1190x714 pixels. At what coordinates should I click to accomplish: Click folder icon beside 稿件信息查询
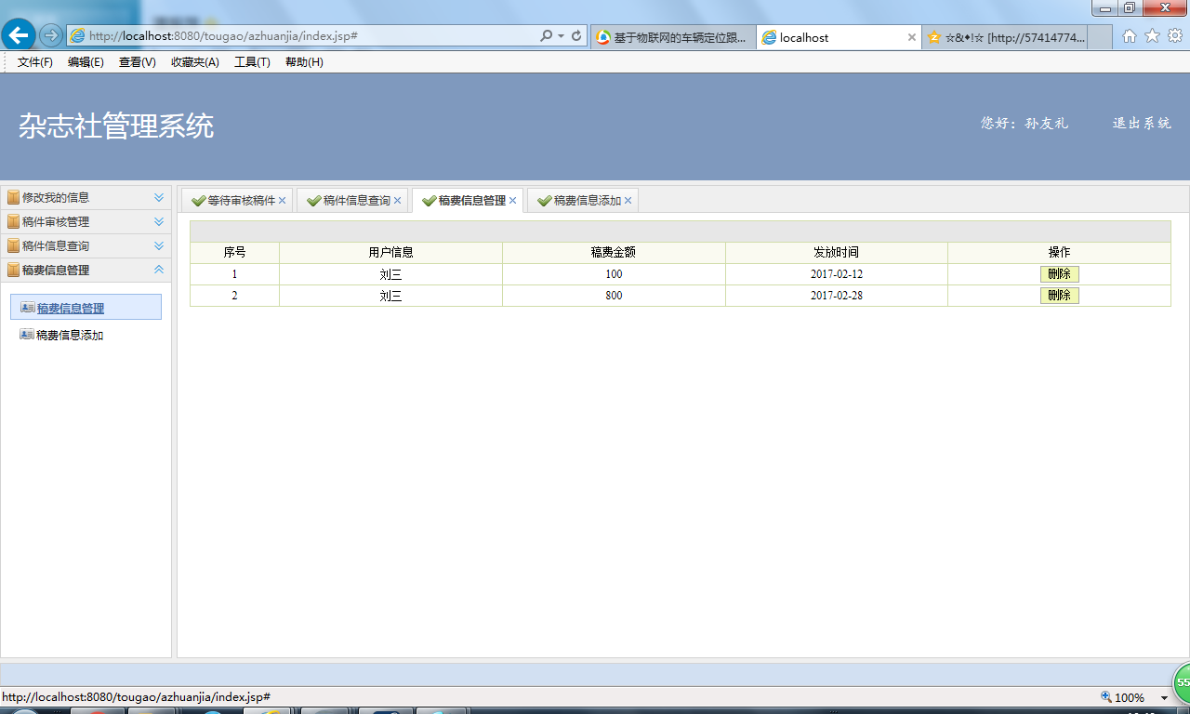[x=13, y=245]
